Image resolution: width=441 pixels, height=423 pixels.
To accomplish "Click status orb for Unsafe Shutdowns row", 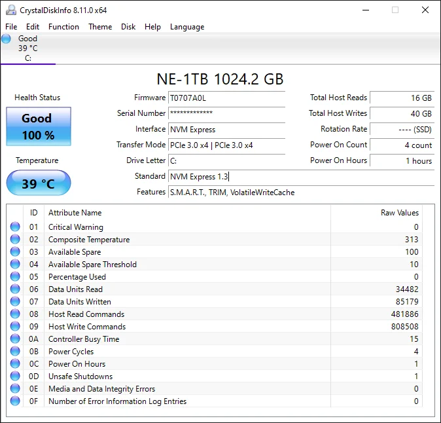I will tap(15, 376).
